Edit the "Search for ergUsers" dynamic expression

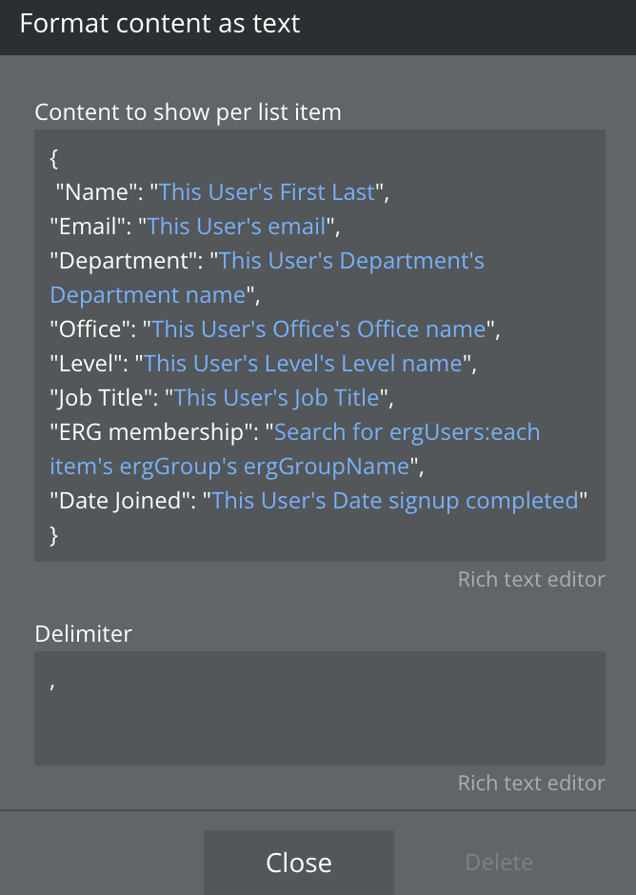pos(294,449)
